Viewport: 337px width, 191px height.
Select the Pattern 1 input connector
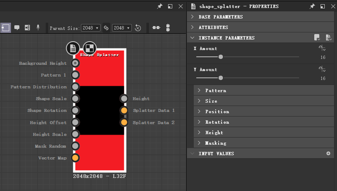pos(75,75)
